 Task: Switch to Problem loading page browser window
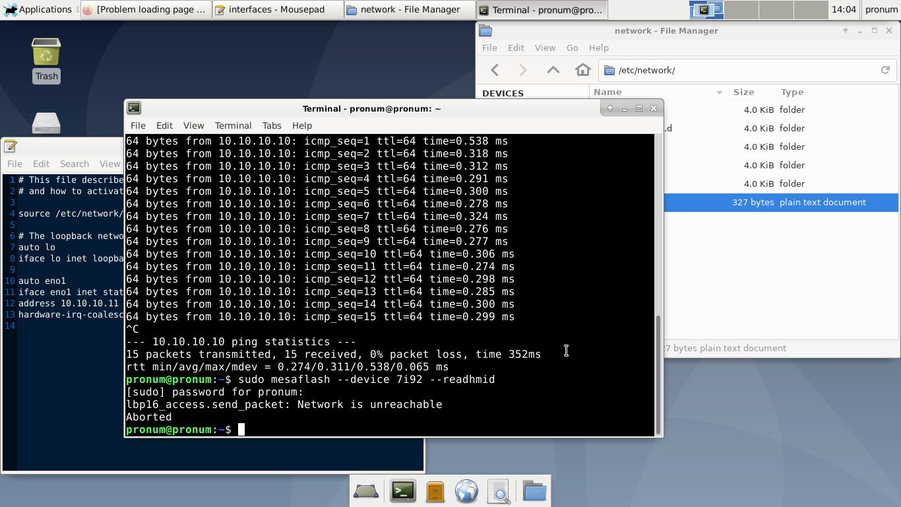tap(146, 10)
